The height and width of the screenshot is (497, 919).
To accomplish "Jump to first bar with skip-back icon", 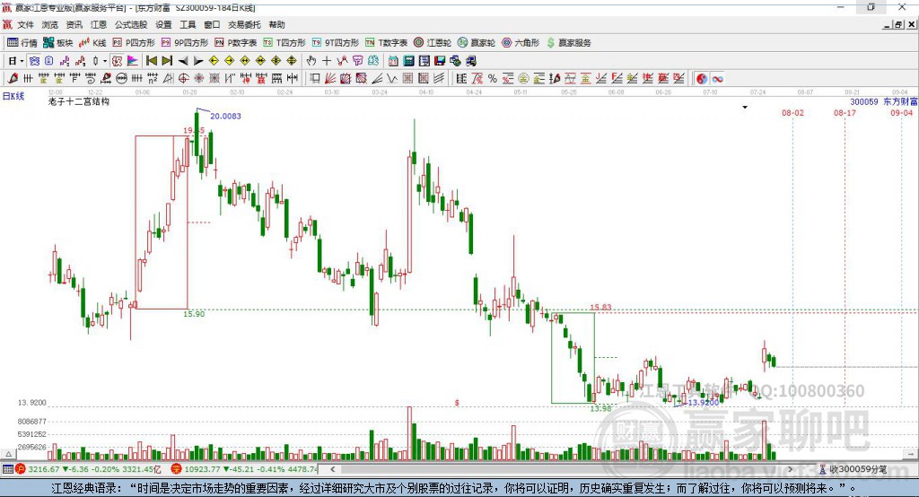I will click(x=151, y=61).
